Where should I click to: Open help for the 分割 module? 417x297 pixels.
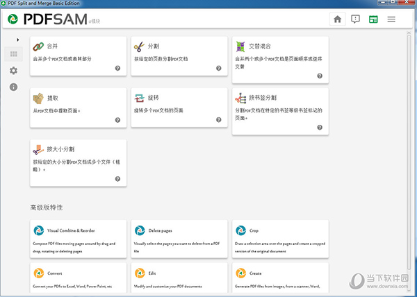click(219, 68)
